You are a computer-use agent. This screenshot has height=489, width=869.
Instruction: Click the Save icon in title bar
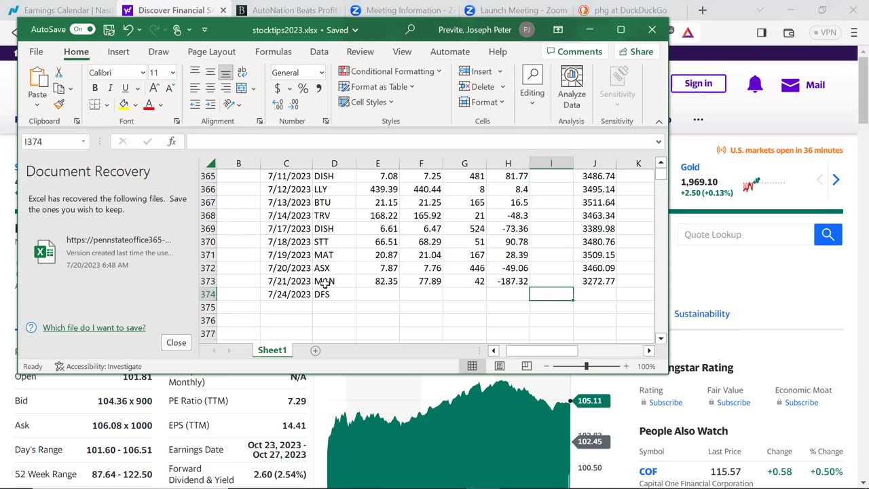(x=109, y=30)
